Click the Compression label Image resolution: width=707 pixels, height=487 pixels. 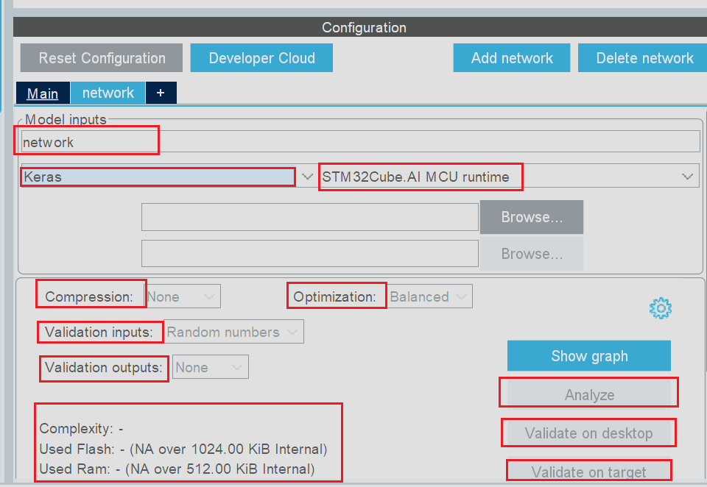pos(89,296)
